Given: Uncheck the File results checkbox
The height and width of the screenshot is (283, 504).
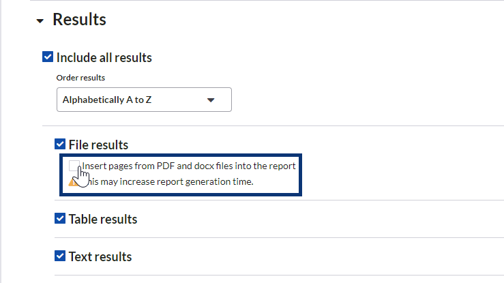Looking at the screenshot, I should [x=60, y=144].
